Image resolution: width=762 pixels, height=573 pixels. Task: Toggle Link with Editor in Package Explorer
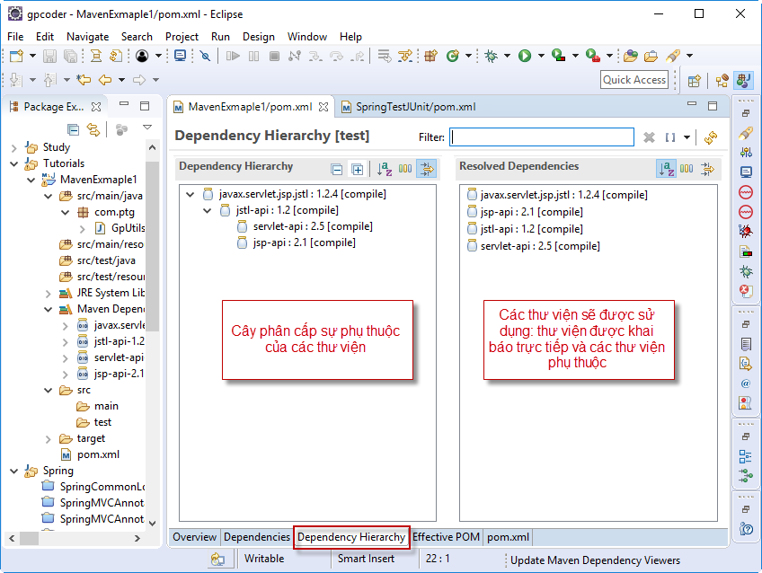pos(93,129)
